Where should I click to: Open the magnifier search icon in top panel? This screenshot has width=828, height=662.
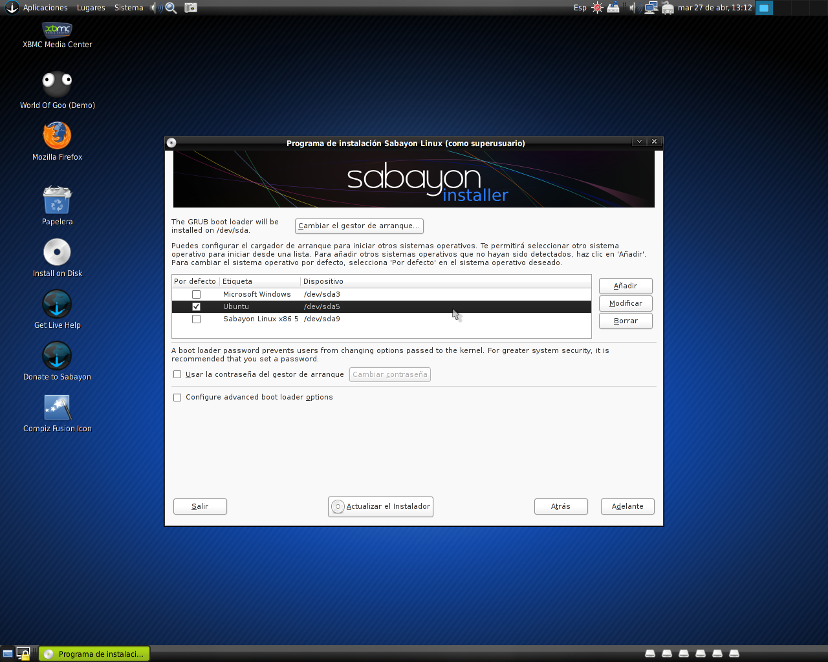171,8
